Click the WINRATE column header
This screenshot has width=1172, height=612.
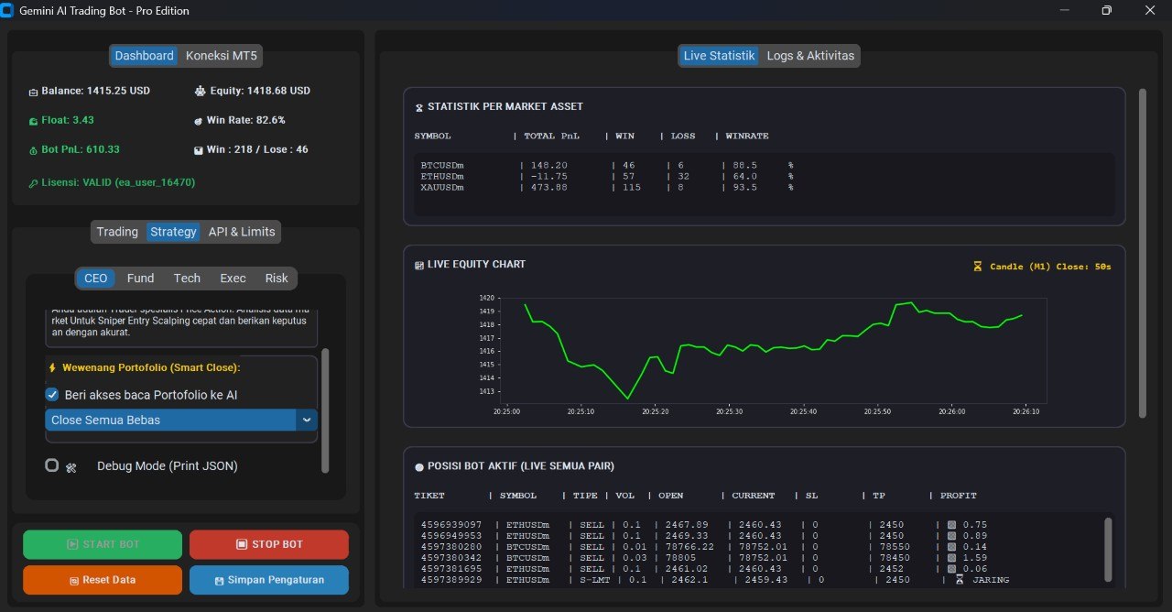coord(747,136)
